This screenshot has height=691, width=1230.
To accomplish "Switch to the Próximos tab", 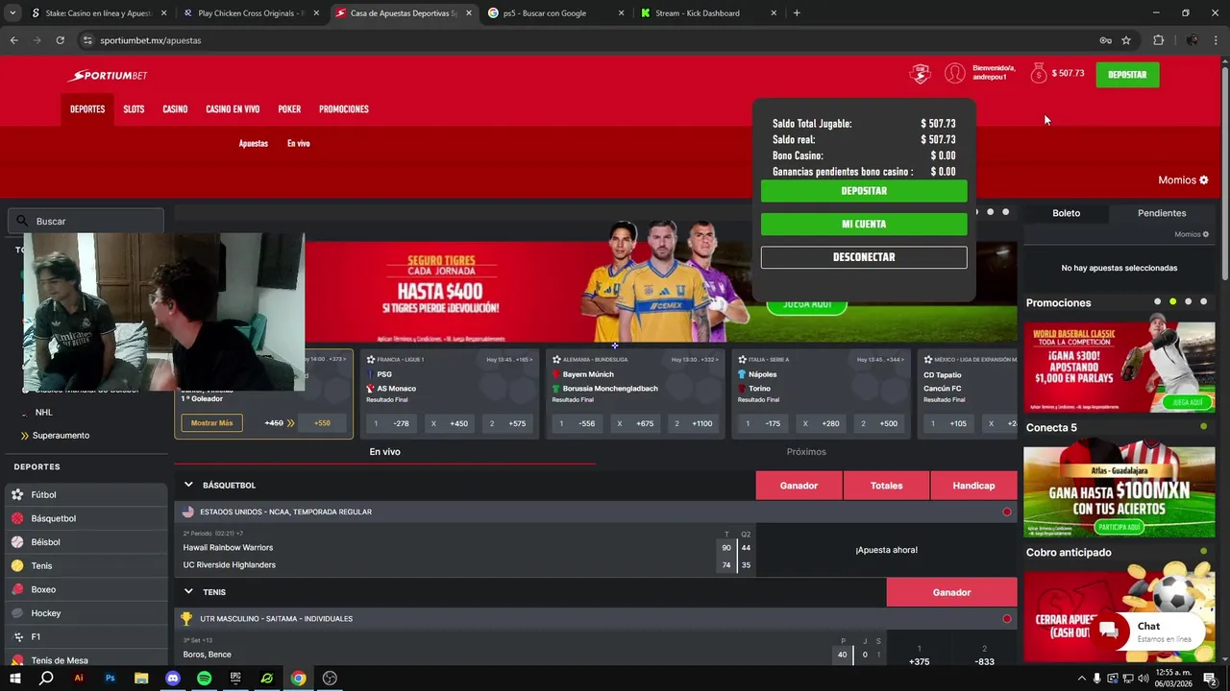I will (x=806, y=452).
